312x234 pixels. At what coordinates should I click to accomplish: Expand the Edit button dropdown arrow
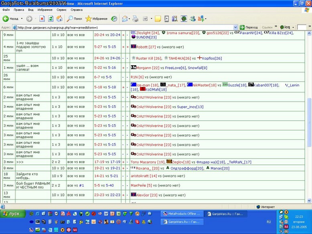[151, 19]
